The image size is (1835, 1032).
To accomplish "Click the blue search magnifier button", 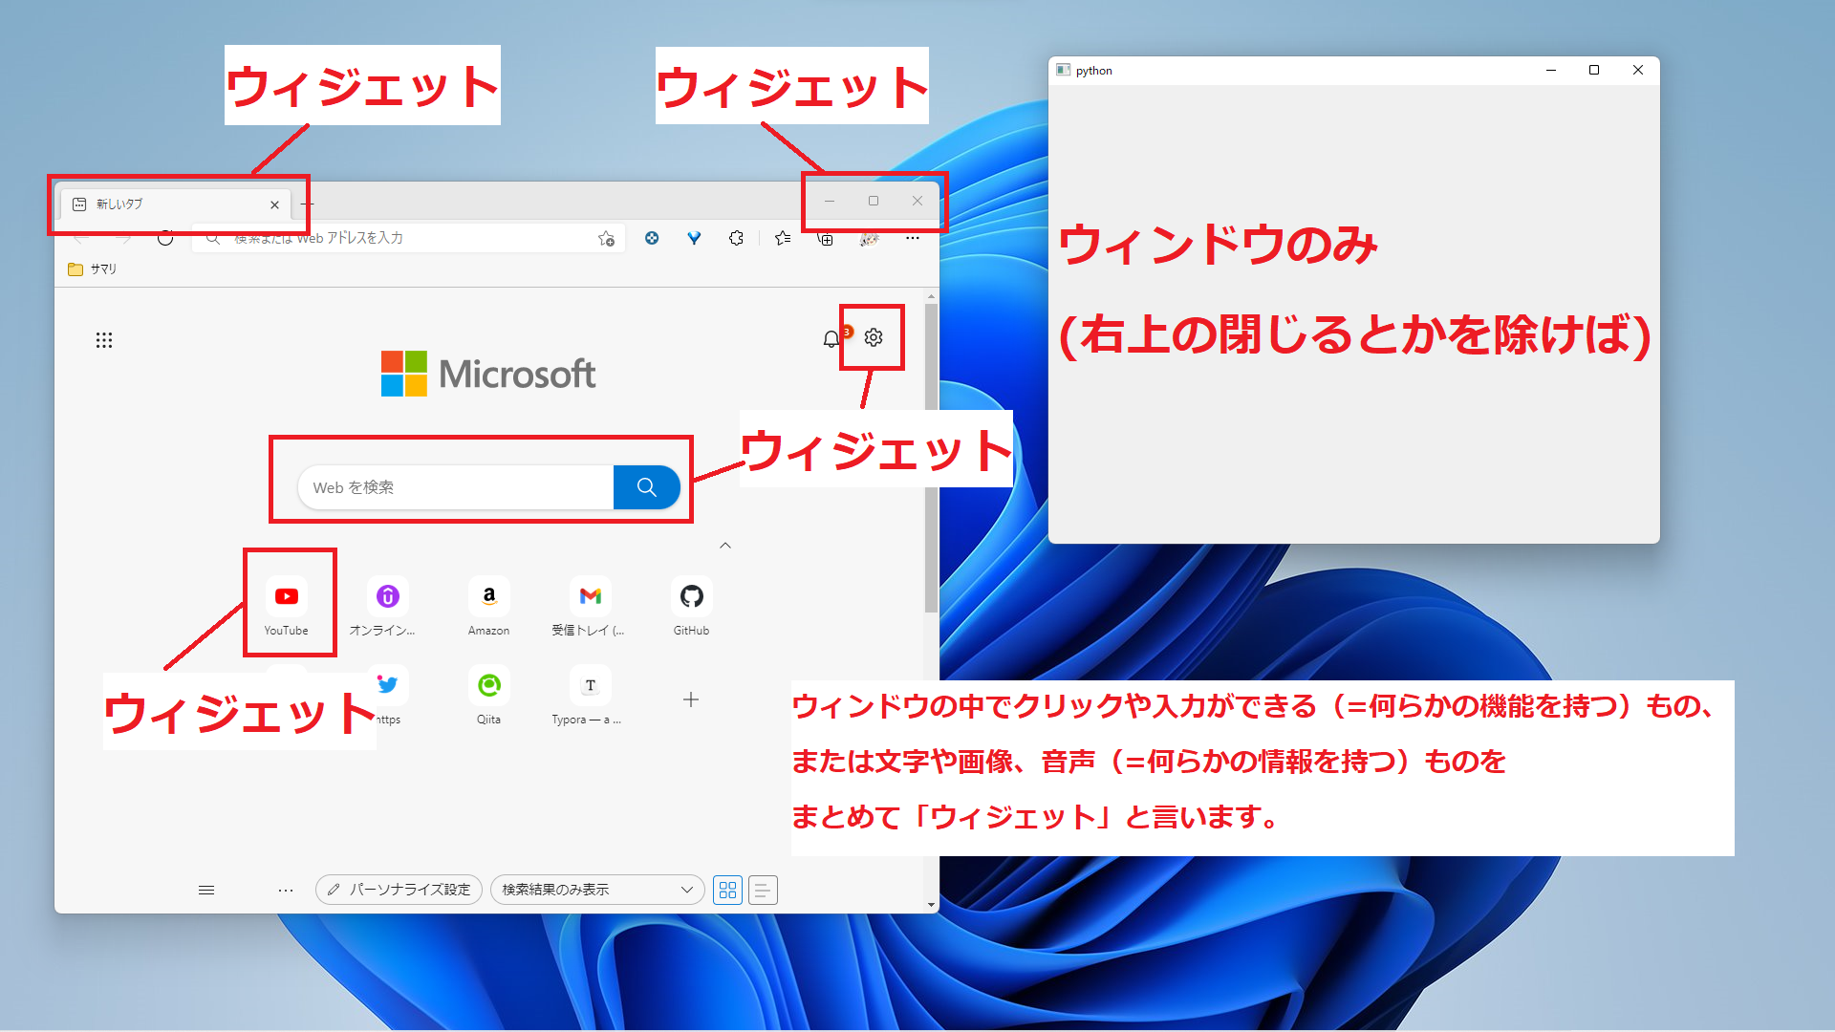I will tap(646, 486).
